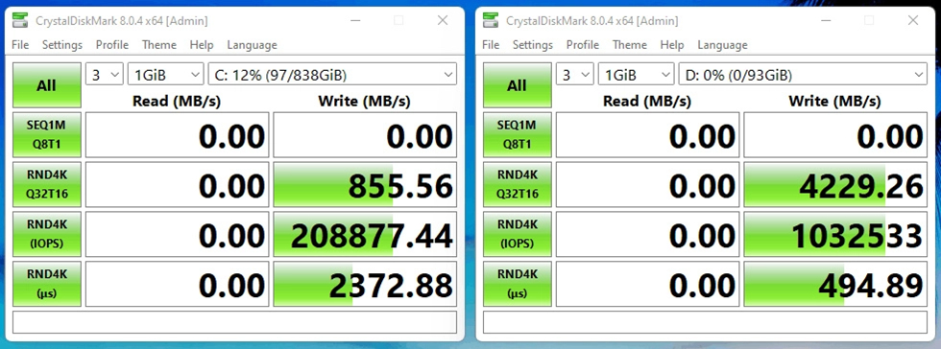The image size is (941, 349).
Task: Click write value 2372.88 in left window
Action: 365,284
